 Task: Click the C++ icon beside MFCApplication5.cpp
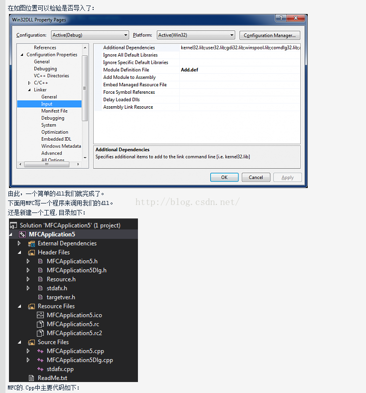(x=40, y=351)
